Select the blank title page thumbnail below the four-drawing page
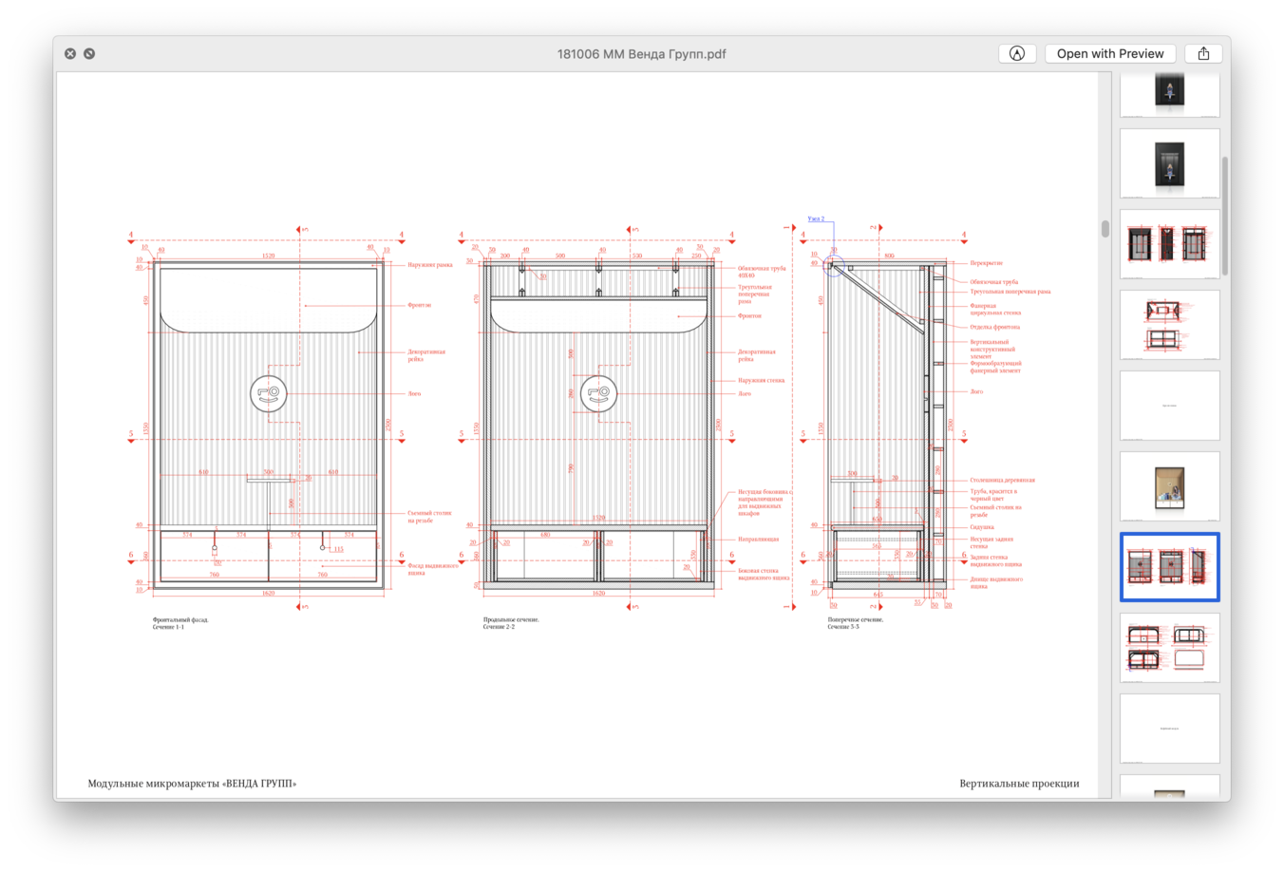This screenshot has width=1284, height=872. click(x=1169, y=728)
